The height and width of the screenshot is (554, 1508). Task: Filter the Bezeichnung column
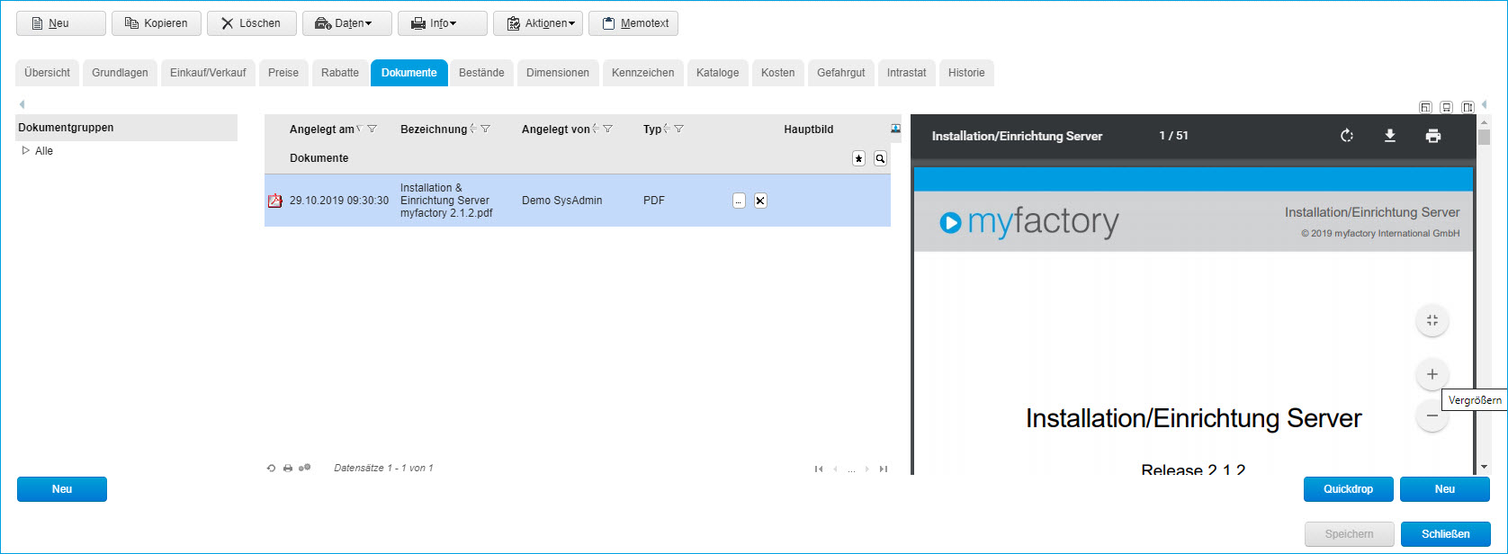[486, 130]
